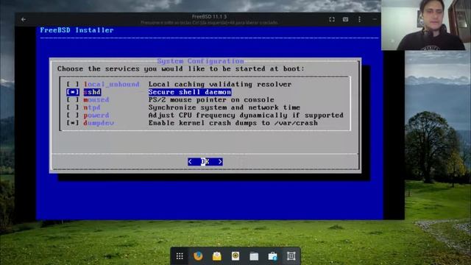Select the moused service name
The image size is (471, 265).
[96, 99]
